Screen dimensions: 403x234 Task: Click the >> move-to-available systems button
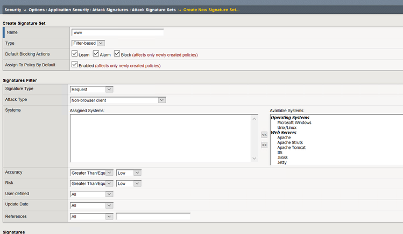click(264, 145)
